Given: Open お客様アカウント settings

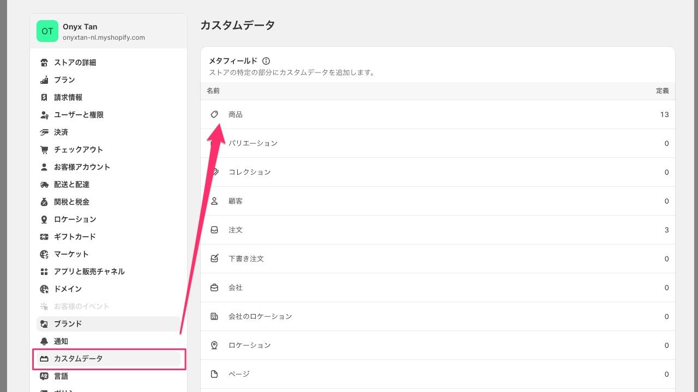Looking at the screenshot, I should click(109, 167).
